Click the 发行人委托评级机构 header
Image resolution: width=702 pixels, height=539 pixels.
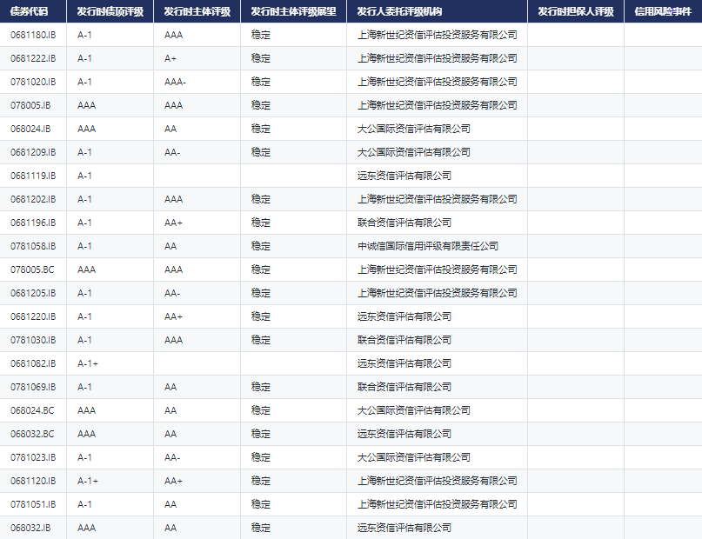[x=399, y=11]
